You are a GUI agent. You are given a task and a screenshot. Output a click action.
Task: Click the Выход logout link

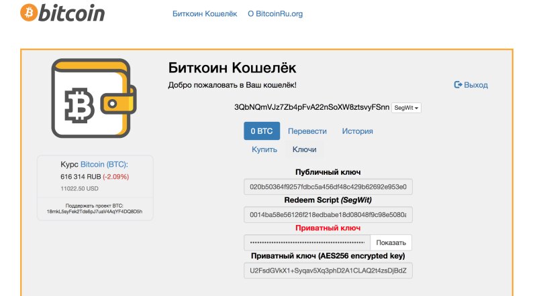(x=476, y=85)
